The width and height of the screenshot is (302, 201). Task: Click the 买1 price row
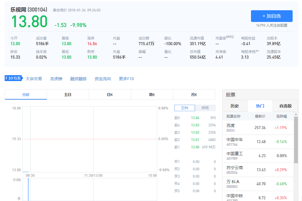(x=195, y=162)
